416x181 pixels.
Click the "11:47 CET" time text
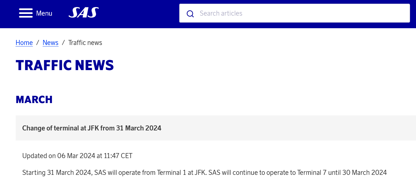point(118,156)
